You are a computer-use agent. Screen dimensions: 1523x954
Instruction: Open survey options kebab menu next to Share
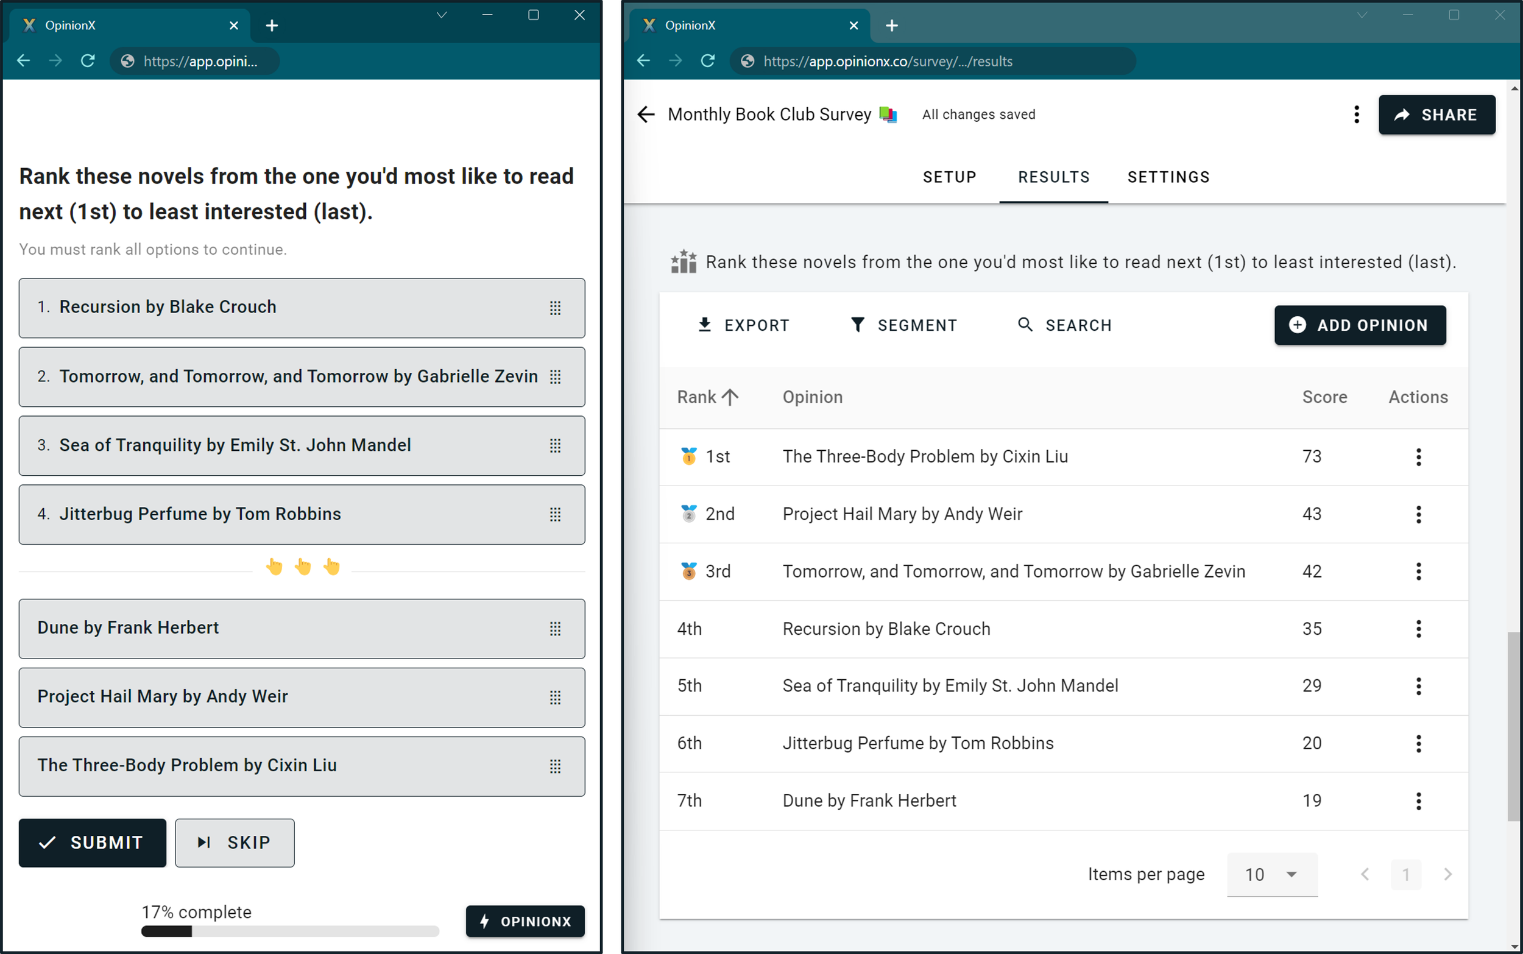(x=1357, y=114)
